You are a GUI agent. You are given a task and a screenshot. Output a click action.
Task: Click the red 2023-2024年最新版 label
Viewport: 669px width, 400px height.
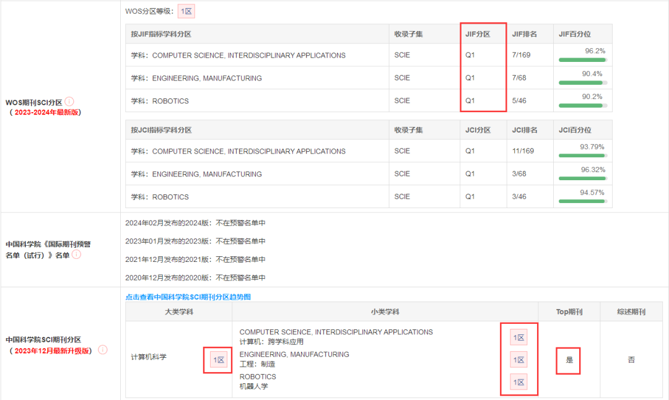tap(46, 112)
